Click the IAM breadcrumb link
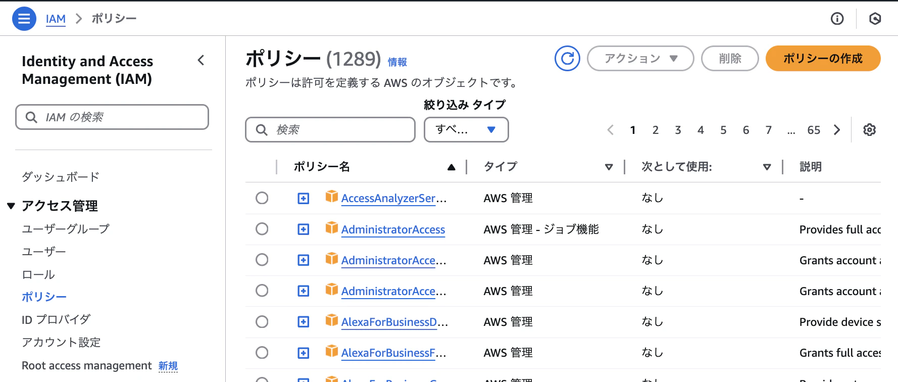This screenshot has width=898, height=382. [56, 19]
